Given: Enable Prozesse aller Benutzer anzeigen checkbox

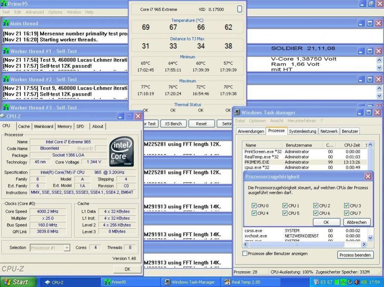Looking at the screenshot, I should (244, 253).
